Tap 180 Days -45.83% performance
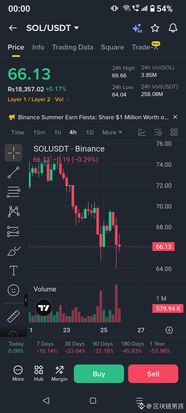This screenshot has height=413, width=186. 133,347
